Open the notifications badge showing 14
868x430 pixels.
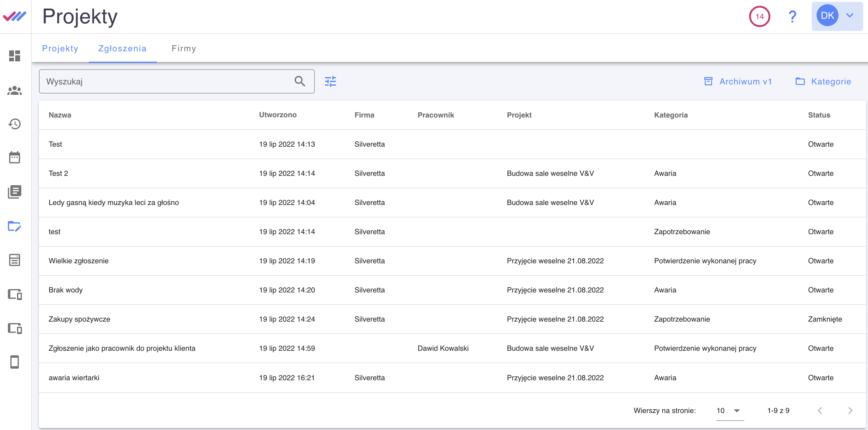(759, 16)
